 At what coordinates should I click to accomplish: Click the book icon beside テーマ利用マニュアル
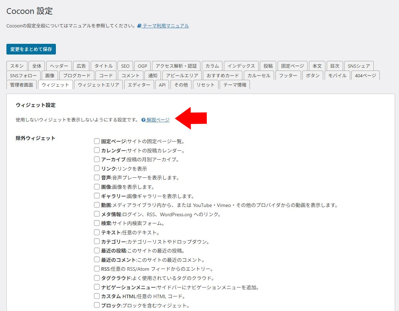pos(139,26)
